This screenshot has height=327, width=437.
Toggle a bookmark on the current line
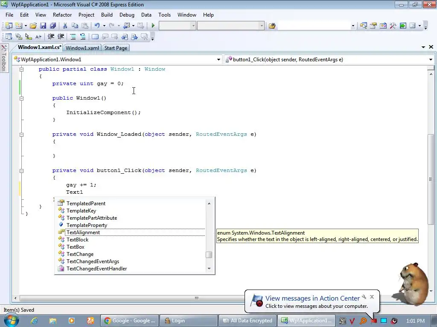click(x=95, y=37)
